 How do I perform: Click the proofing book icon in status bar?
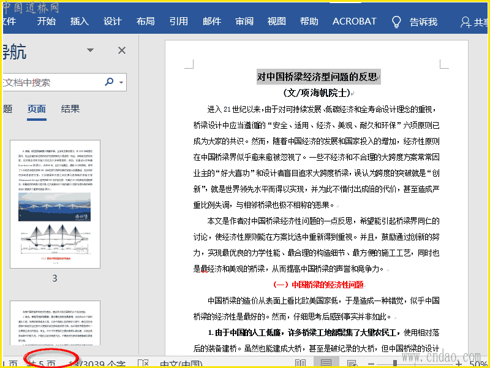pyautogui.click(x=143, y=363)
